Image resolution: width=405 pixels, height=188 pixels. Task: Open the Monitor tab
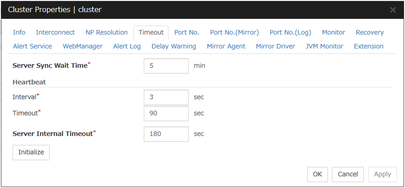click(x=333, y=32)
